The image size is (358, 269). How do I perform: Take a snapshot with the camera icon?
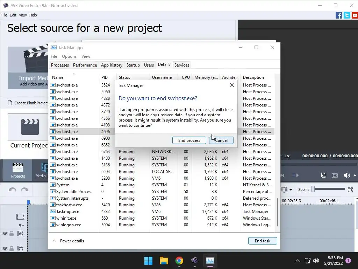[335, 175]
